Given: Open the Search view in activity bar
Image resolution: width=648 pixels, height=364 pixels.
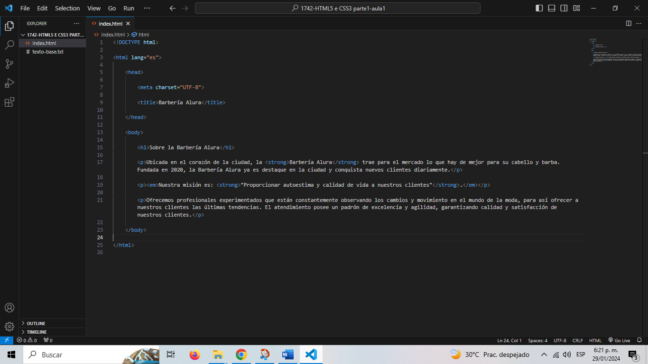Looking at the screenshot, I should tap(9, 45).
